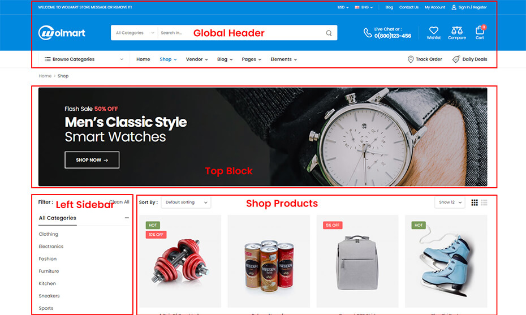
Task: Open the All Categories search dropdown
Action: (135, 33)
